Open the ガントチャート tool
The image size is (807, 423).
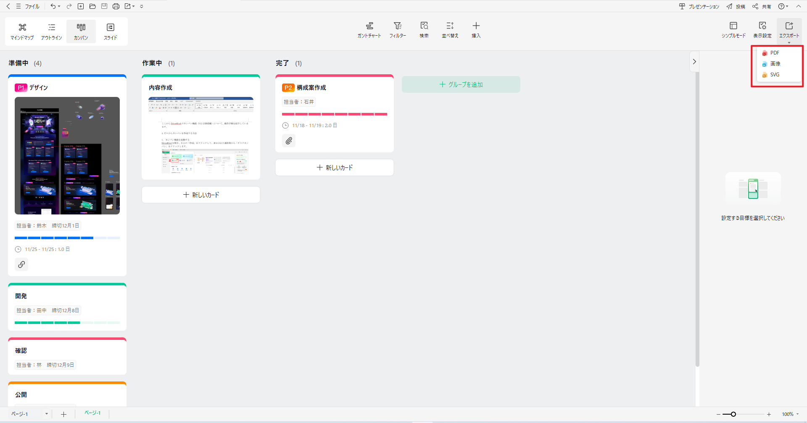pos(369,30)
